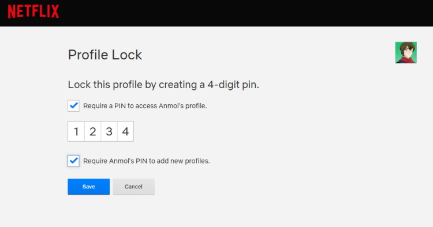Click the label Require a PIN to access Anmol's profile
The height and width of the screenshot is (227, 433).
pyautogui.click(x=145, y=106)
